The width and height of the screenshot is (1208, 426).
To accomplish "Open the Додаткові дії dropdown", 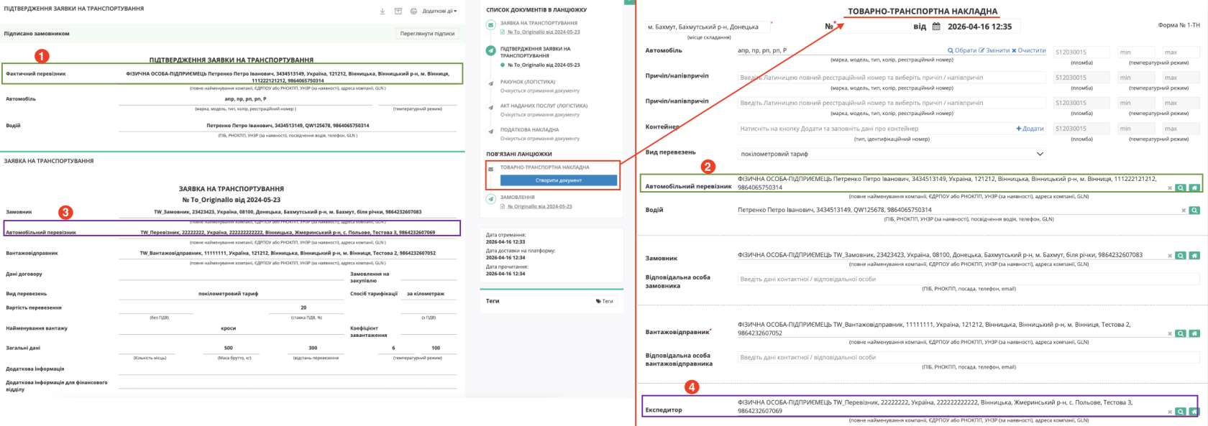I will [x=439, y=11].
